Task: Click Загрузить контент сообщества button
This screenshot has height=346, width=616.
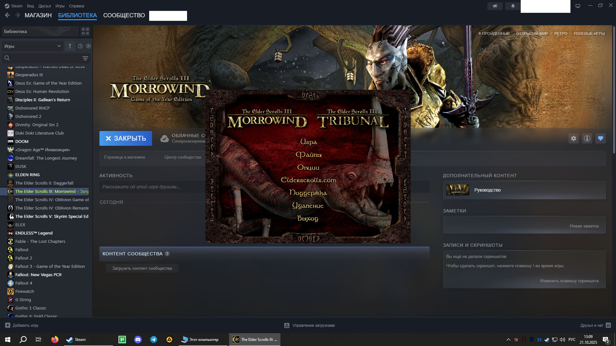Action: (142, 268)
